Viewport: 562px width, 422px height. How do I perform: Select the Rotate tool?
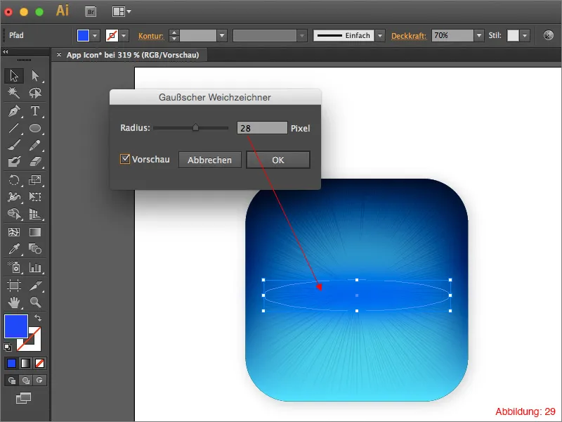coord(14,180)
